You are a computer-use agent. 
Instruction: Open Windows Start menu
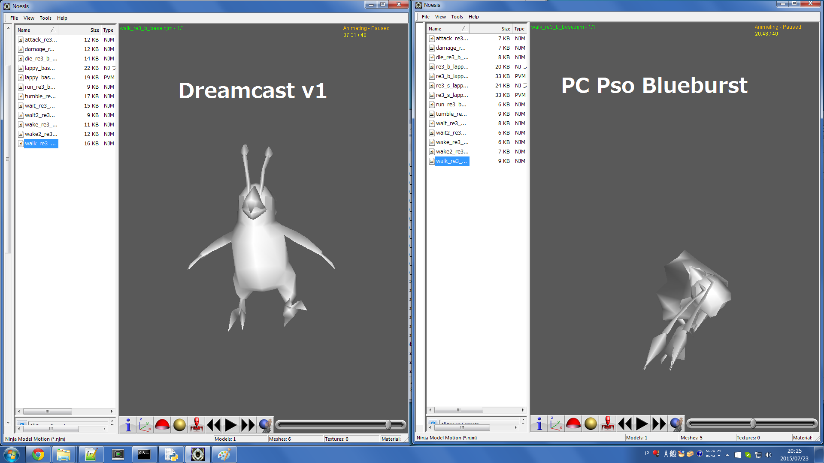pyautogui.click(x=12, y=454)
